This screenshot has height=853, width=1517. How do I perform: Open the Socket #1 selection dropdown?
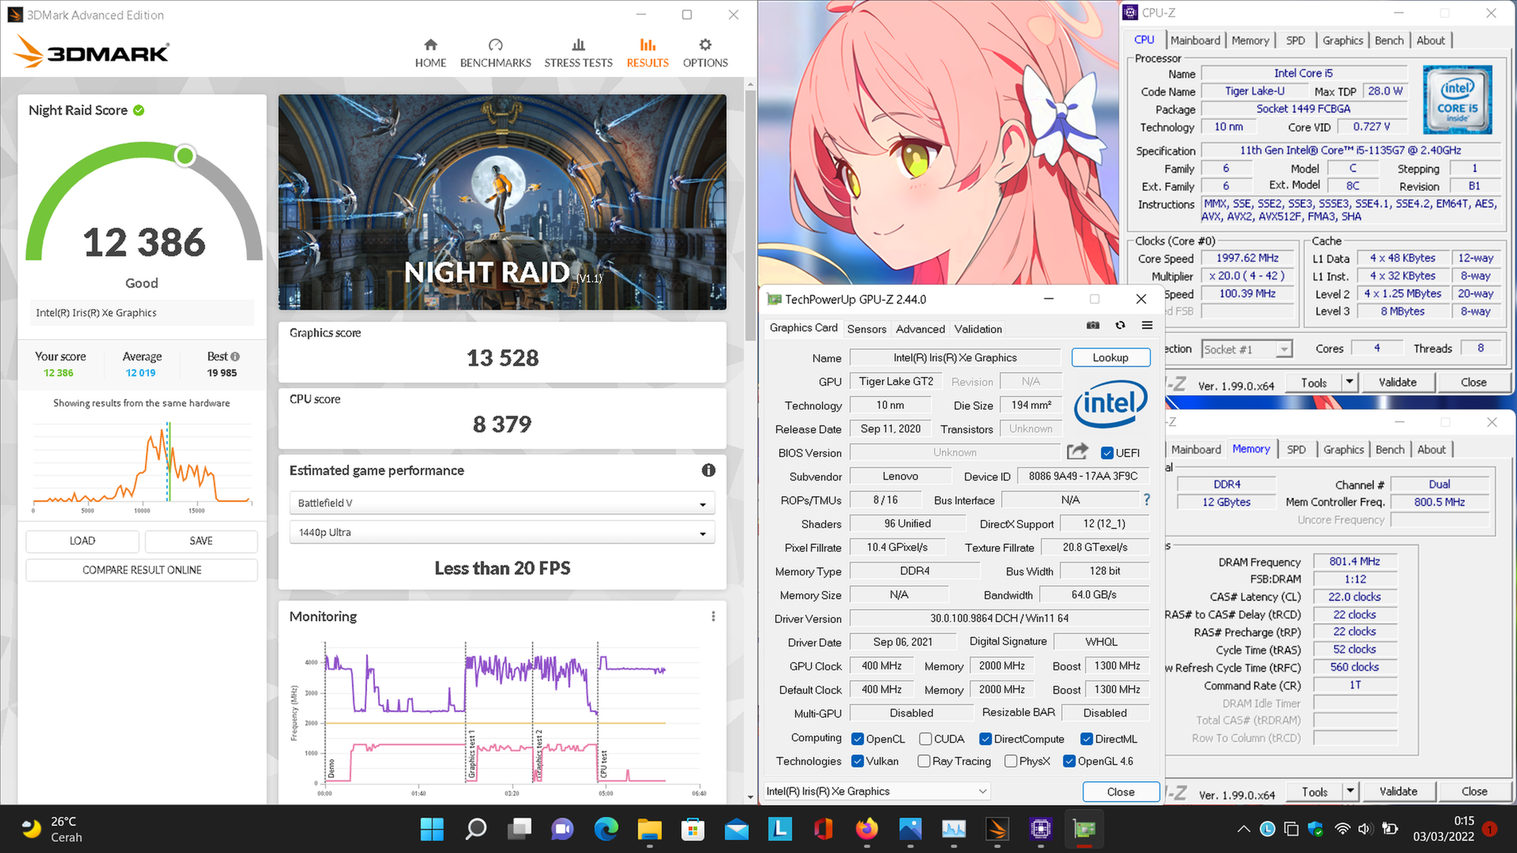pyautogui.click(x=1247, y=349)
